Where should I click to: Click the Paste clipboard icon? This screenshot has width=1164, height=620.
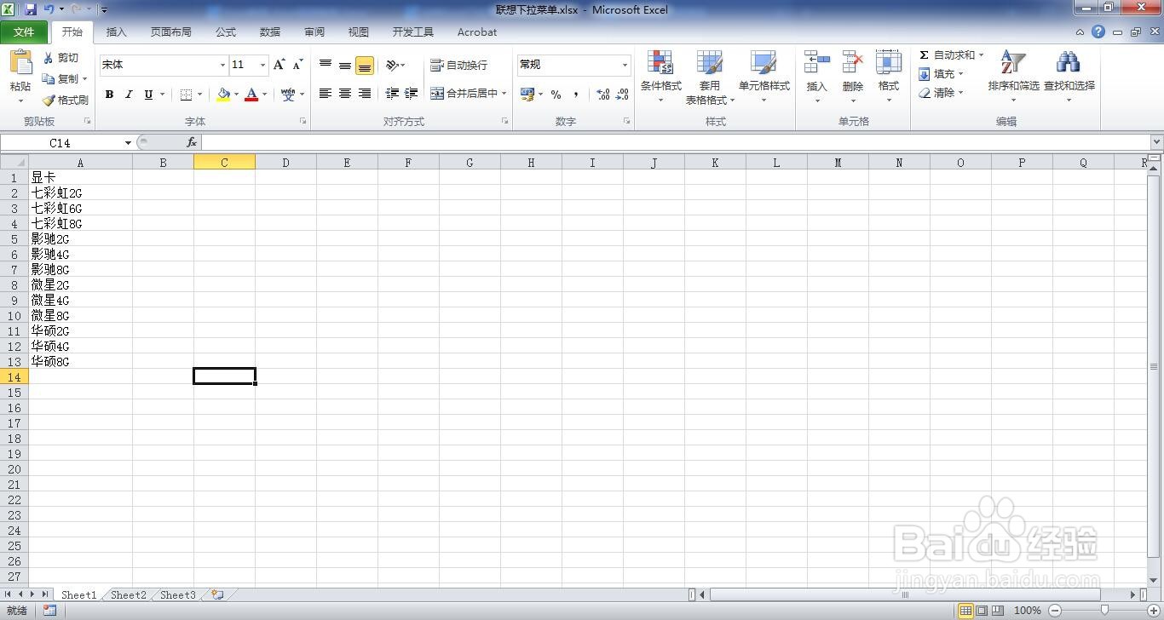[x=20, y=63]
